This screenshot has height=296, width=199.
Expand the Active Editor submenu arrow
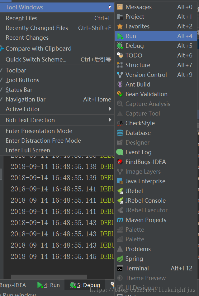pos(110,109)
